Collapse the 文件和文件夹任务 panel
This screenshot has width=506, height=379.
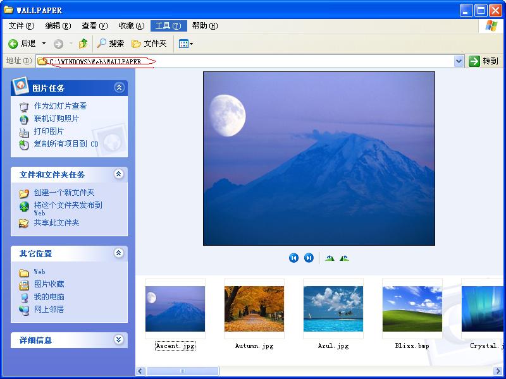click(118, 174)
